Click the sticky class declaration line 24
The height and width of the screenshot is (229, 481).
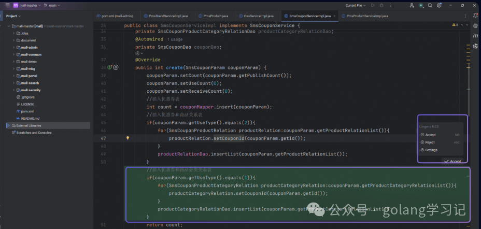point(211,25)
